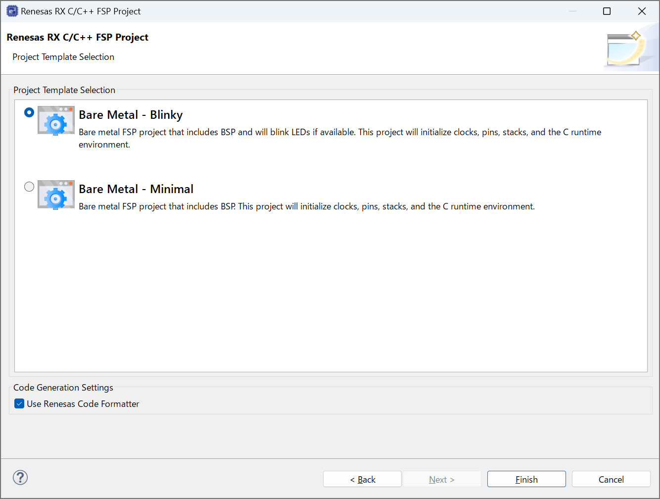Toggle Use Renesas Code Formatter checkbox
The height and width of the screenshot is (499, 660).
click(19, 403)
